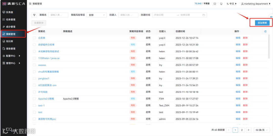Click 删除 for 白名单 row
The image size is (273, 136).
[x=245, y=38]
